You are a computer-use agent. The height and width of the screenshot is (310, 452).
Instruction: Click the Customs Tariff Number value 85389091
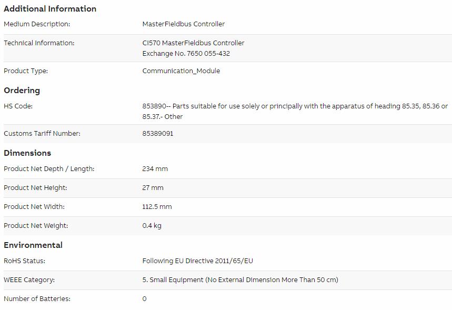click(158, 134)
